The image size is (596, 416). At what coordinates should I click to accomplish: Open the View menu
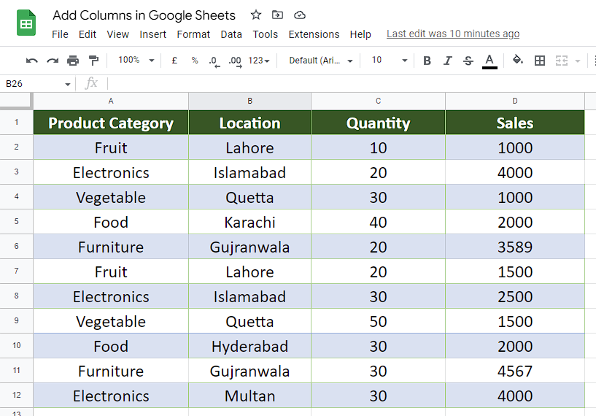pyautogui.click(x=118, y=34)
